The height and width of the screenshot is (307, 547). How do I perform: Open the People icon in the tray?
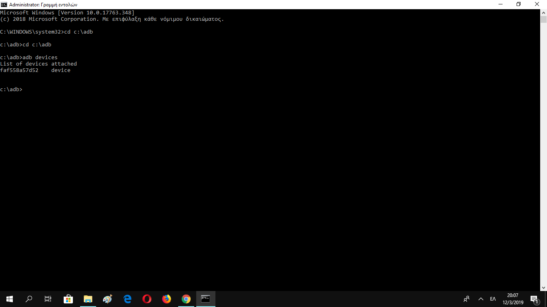pyautogui.click(x=467, y=299)
